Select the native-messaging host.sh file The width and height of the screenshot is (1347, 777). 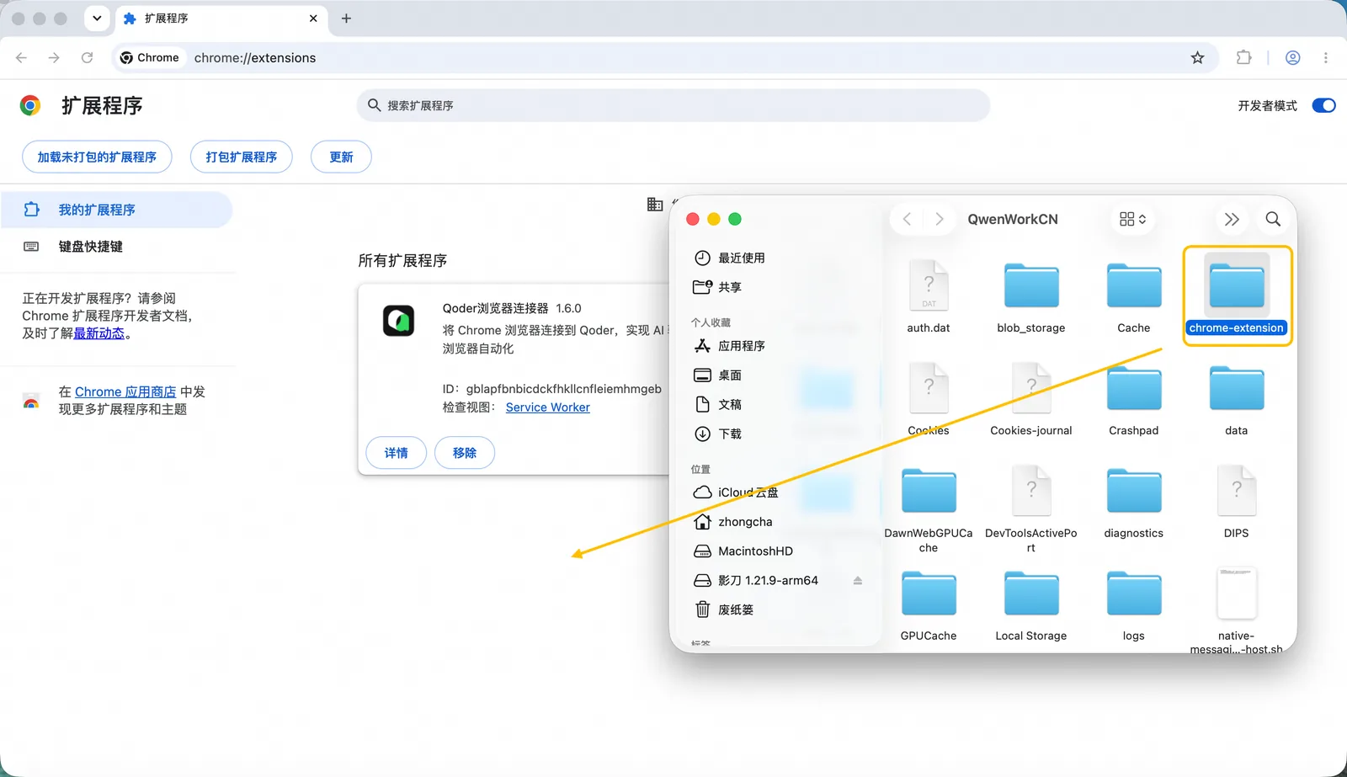click(x=1237, y=593)
